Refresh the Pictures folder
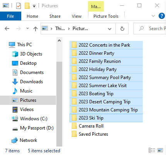 pyautogui.click(x=122, y=29)
